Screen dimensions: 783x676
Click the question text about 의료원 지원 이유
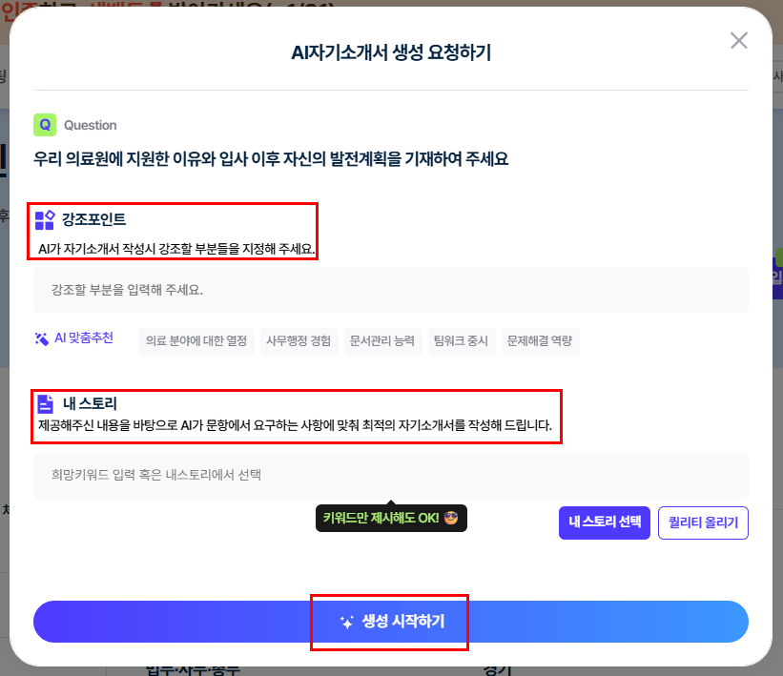(271, 158)
